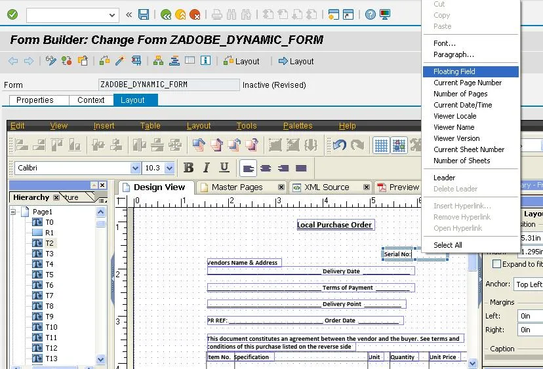Set paragraph alignment to center
This screenshot has width=543, height=369.
(266, 168)
